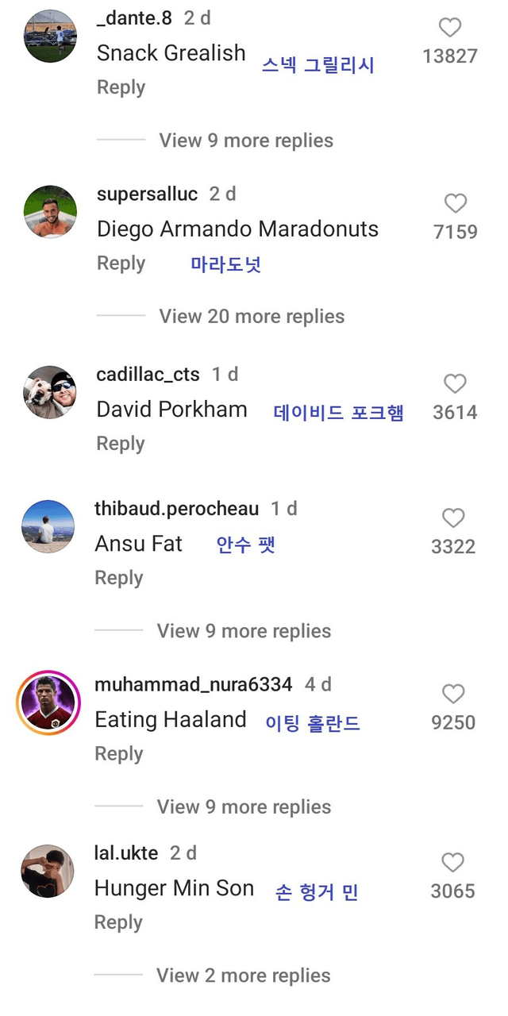Open the supersalluc username link
This screenshot has width=508, height=1016.
[x=147, y=194]
